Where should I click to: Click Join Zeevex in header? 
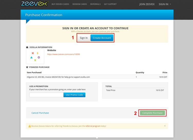(x=147, y=4)
